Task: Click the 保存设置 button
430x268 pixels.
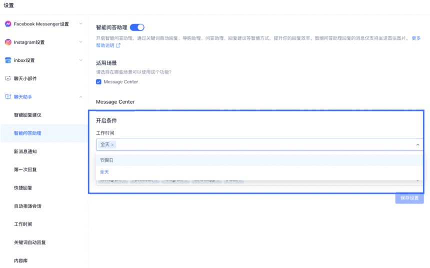Action: [x=409, y=198]
